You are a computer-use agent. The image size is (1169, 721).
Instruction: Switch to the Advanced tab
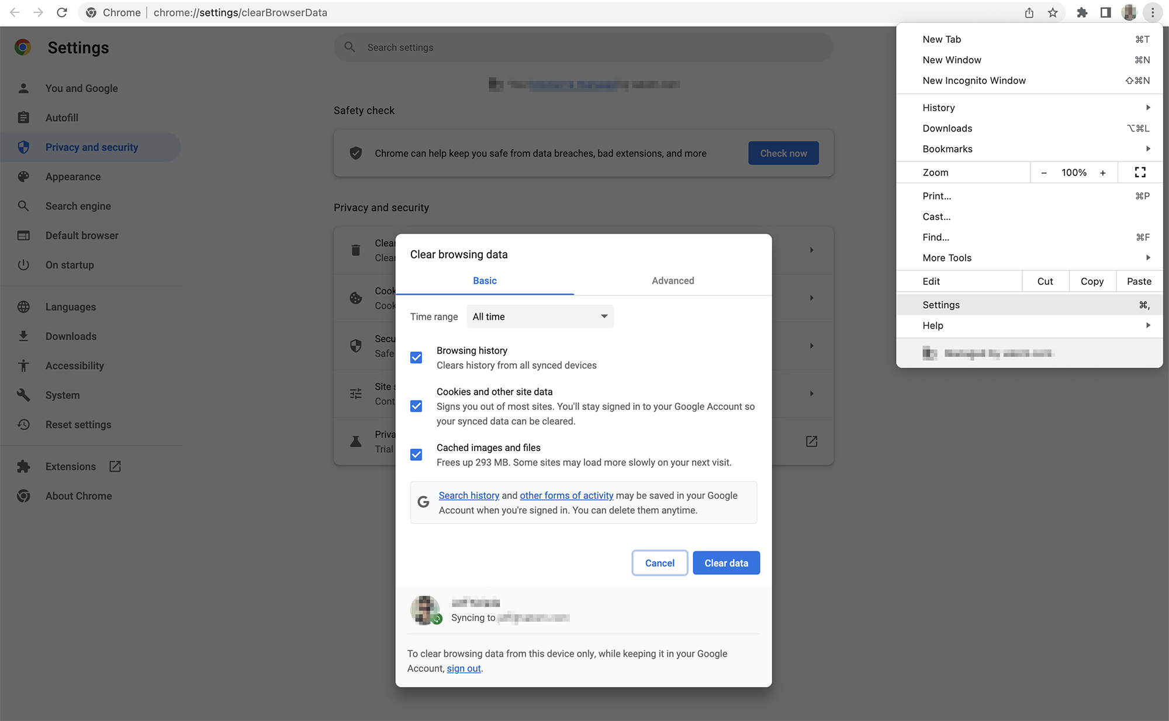(x=673, y=281)
